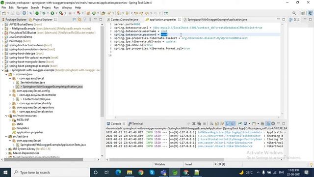Click the New file toolbar icon
Screen dimensions: 314x177
point(4,13)
